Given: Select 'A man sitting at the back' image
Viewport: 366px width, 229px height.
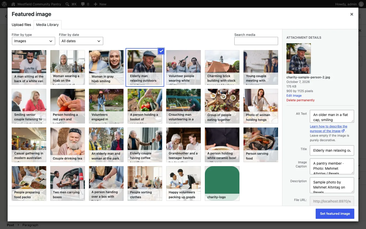Looking at the screenshot, I should (x=29, y=67).
